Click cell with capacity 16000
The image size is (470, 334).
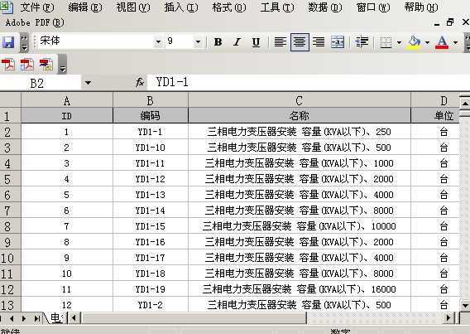click(300, 289)
